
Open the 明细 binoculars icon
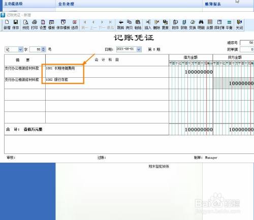[x=201, y=22]
